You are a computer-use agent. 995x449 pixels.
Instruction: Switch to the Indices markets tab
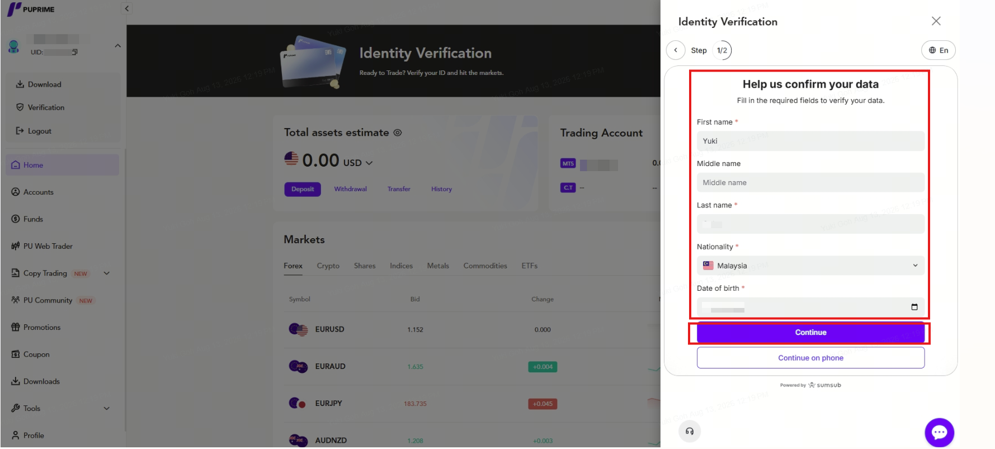401,266
